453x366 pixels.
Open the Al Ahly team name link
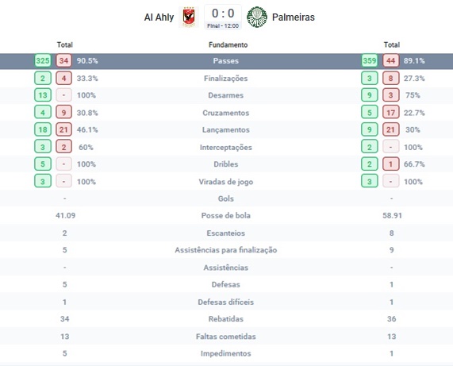tap(159, 17)
